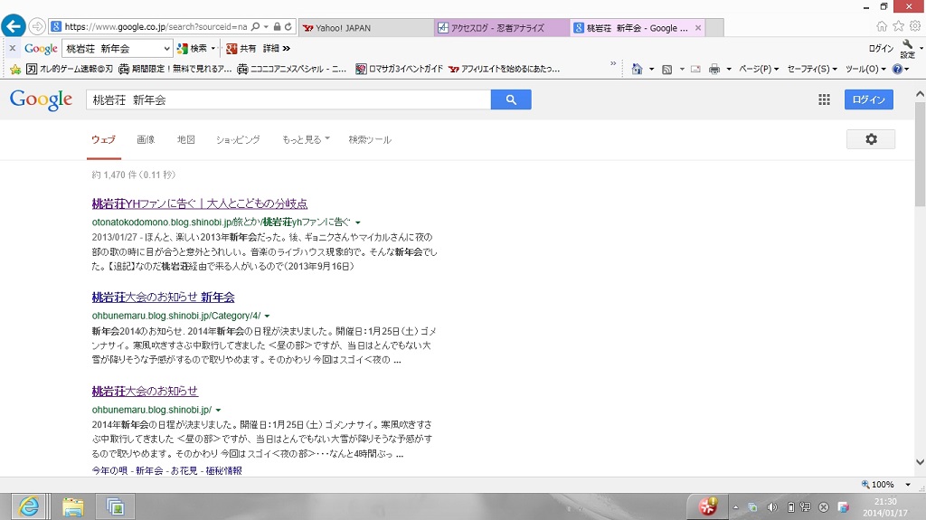Viewport: 926px width, 520px height.
Task: Switch to アクセスログ - 忍者アナライズ tab
Action: 502,28
